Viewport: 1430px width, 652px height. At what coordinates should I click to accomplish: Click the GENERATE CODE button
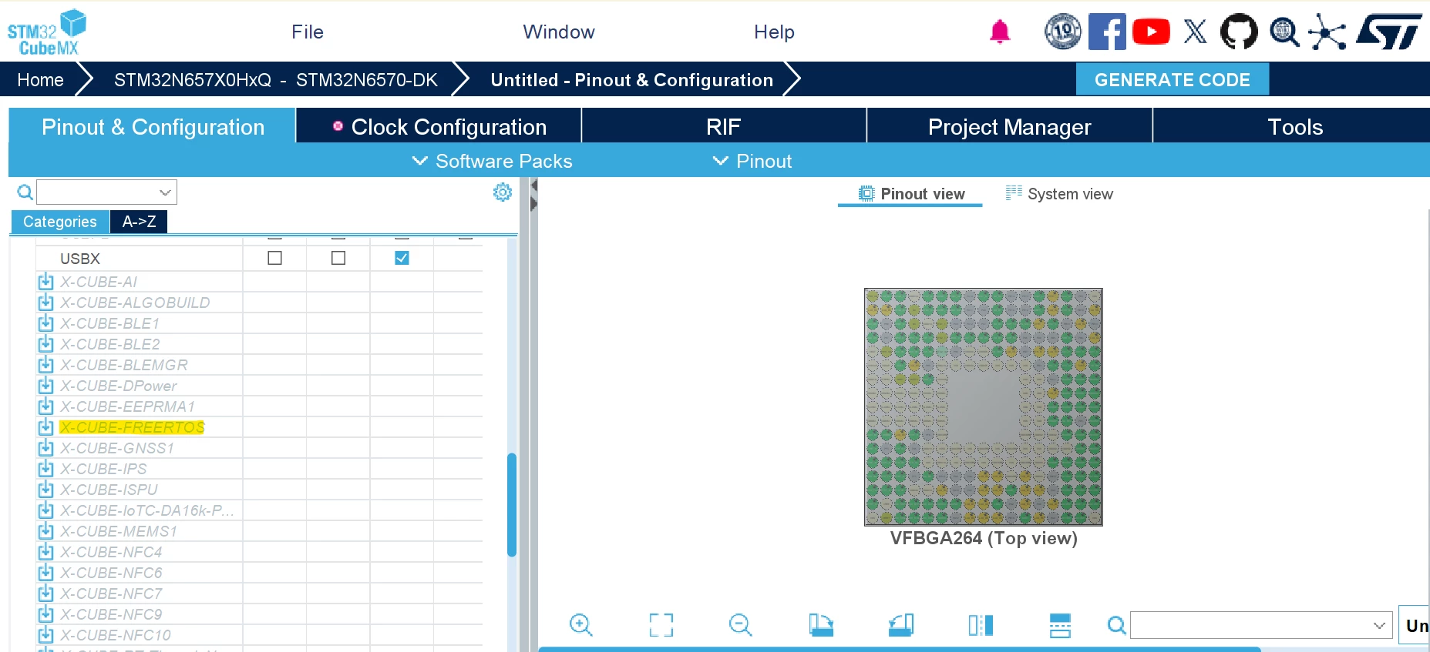1172,79
